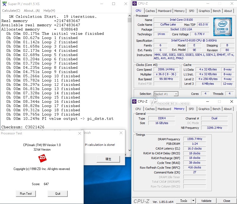The image size is (237, 204).
Task: Click the Validate button in CPU-Z
Action: point(206,201)
